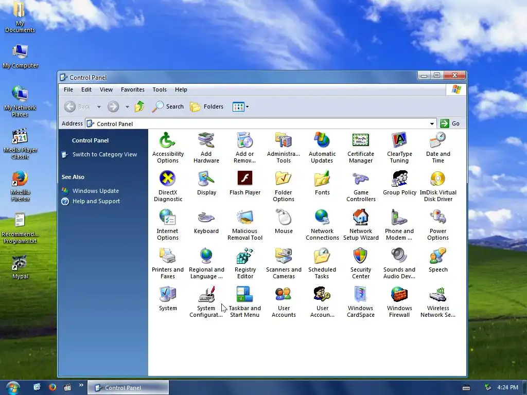Open Network Connections
Screen dimensions: 527x395
pos(322,225)
